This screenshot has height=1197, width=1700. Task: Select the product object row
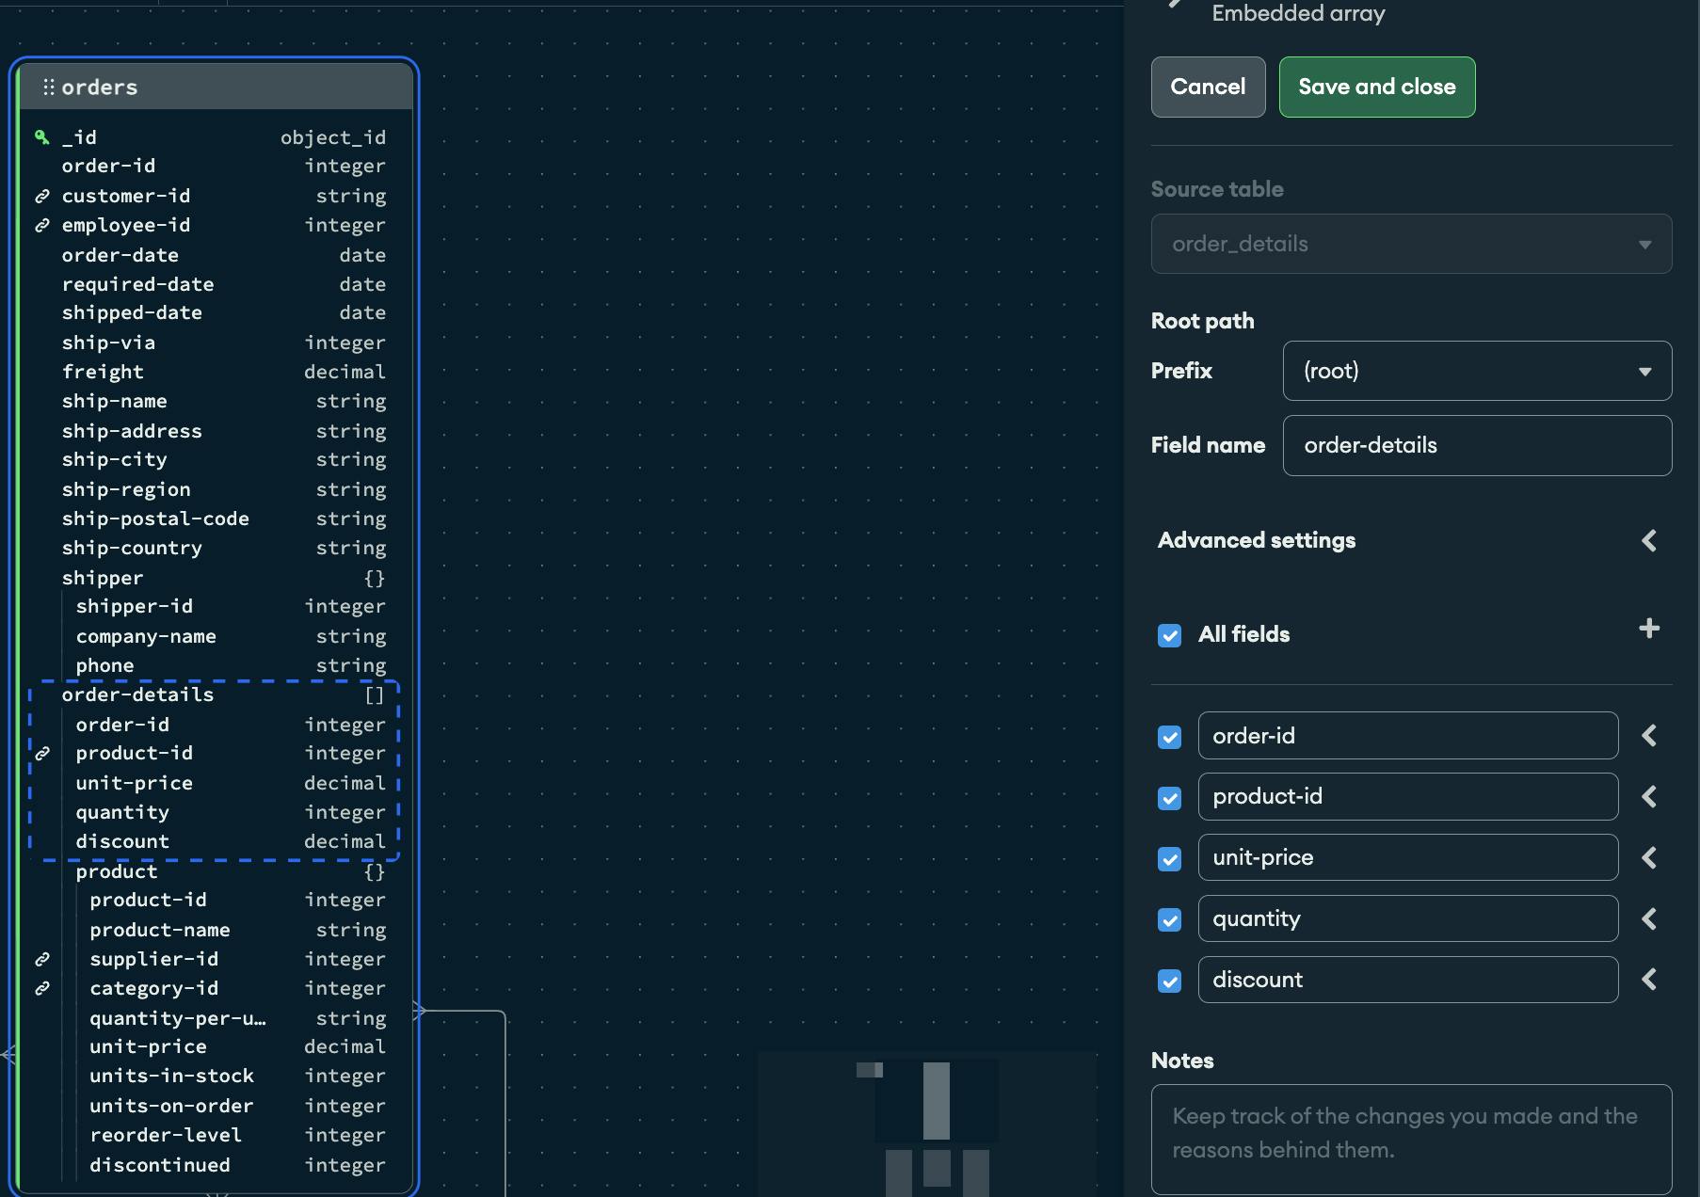coord(216,871)
